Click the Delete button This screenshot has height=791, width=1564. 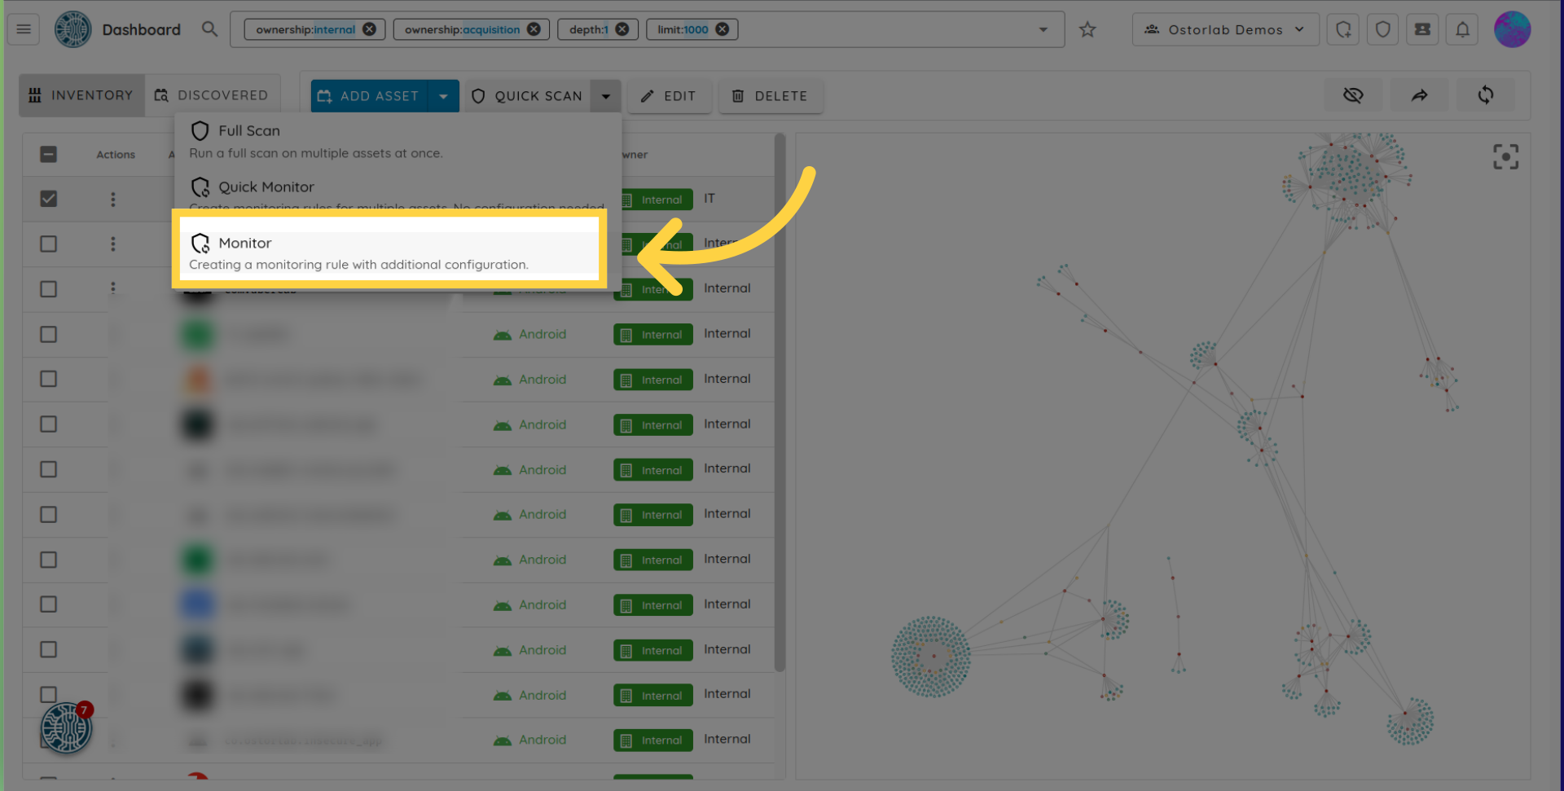tap(770, 96)
